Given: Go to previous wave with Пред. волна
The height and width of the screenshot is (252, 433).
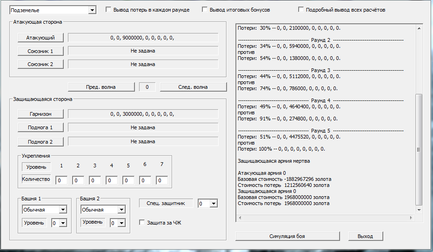Looking at the screenshot, I should click(x=101, y=87).
